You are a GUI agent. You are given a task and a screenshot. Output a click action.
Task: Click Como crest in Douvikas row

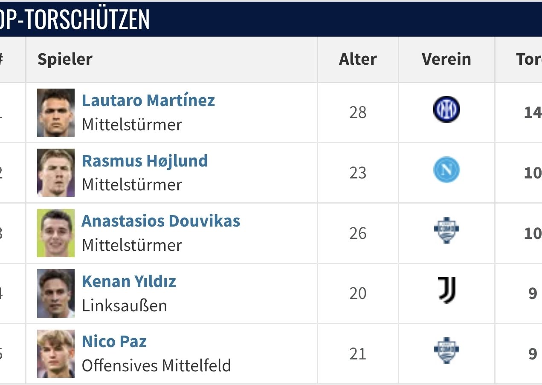click(446, 230)
